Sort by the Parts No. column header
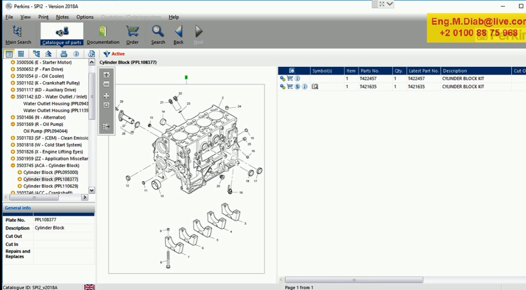Viewport: 526px width, 290px height. tap(376, 71)
